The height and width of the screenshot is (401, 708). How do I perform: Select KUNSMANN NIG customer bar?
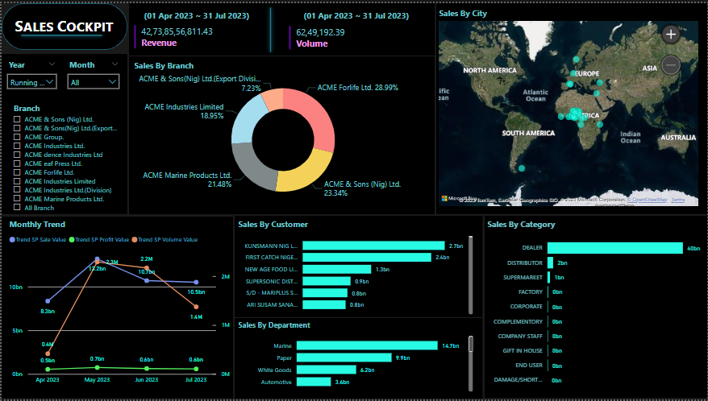click(x=373, y=246)
